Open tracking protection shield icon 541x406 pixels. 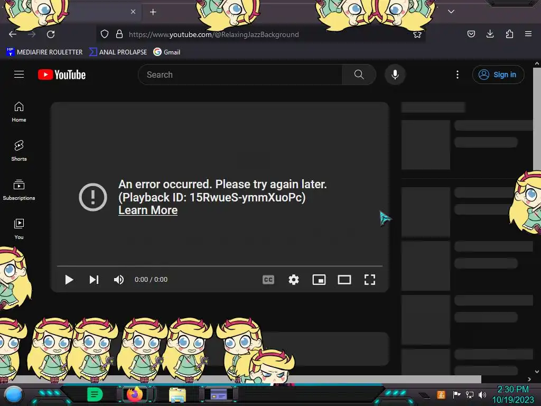[105, 34]
